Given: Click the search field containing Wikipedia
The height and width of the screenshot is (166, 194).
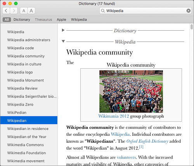Looking at the screenshot, I should pyautogui.click(x=145, y=11).
